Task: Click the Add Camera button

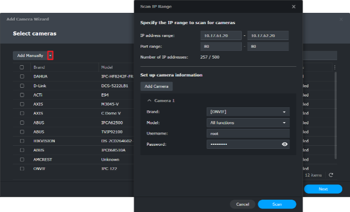Action: [x=156, y=86]
